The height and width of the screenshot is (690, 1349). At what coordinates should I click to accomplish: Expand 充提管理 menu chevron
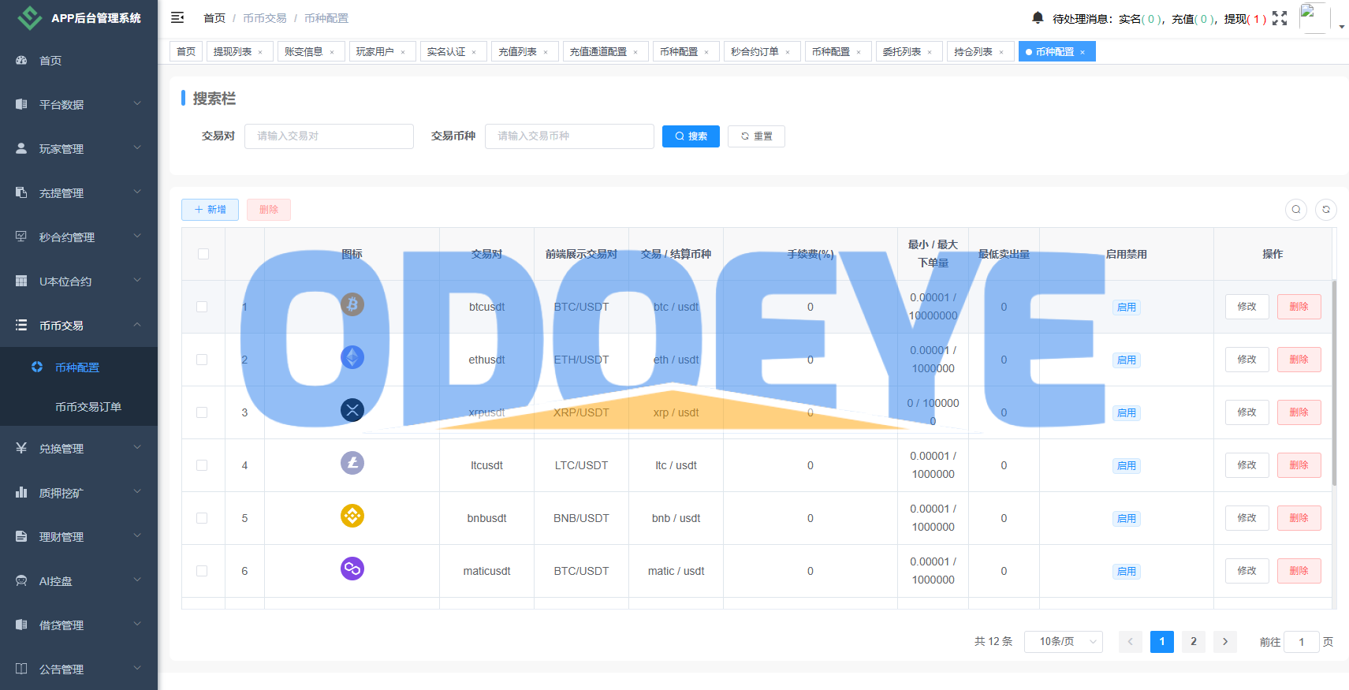tap(137, 192)
